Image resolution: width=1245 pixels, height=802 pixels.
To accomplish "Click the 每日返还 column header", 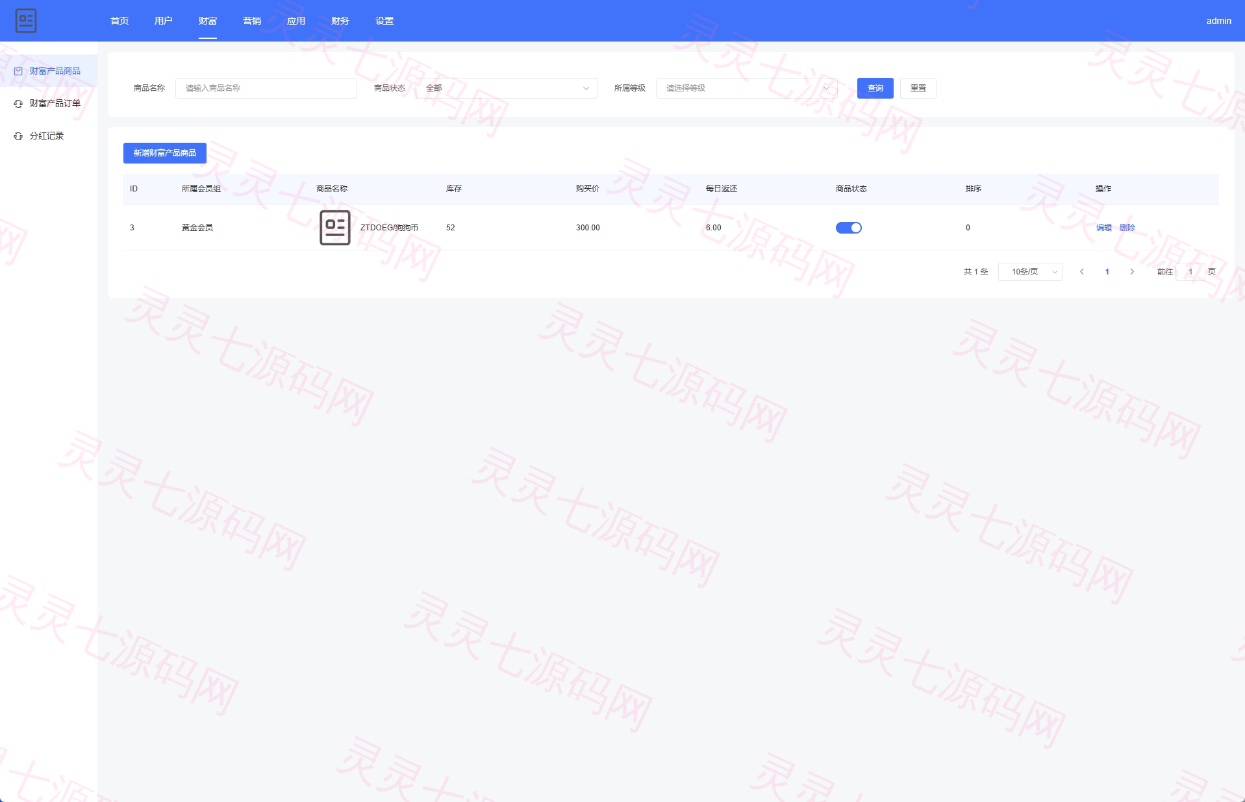I will pyautogui.click(x=722, y=189).
